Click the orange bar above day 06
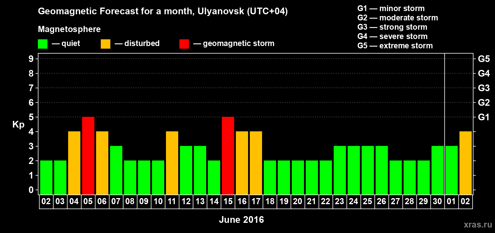Screen dimensions: 495x233 (102, 163)
